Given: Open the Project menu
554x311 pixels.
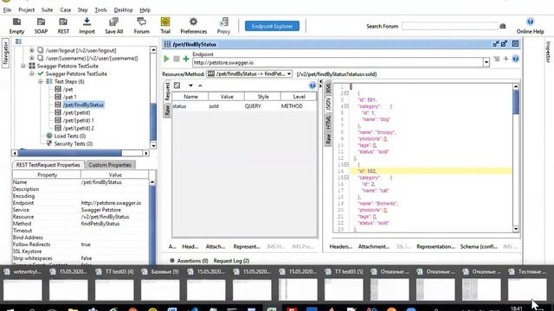Looking at the screenshot, I should (27, 10).
